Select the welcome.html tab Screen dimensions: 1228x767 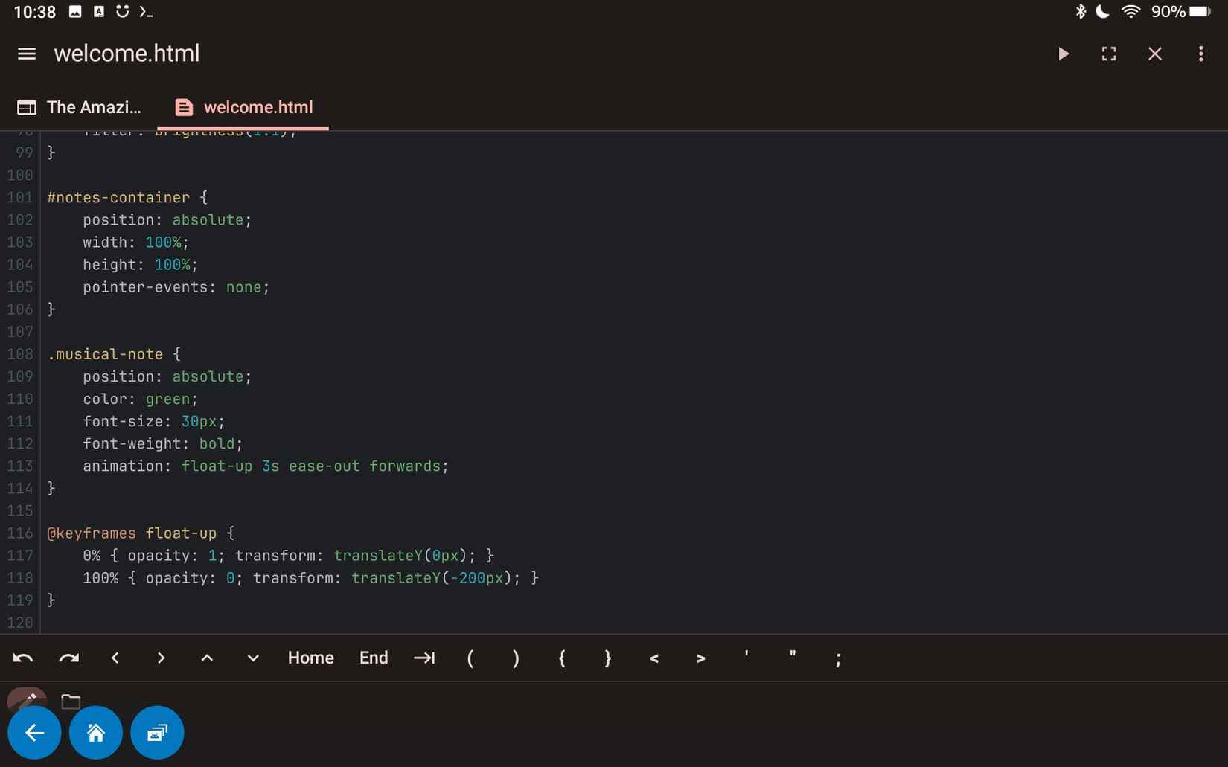point(243,107)
